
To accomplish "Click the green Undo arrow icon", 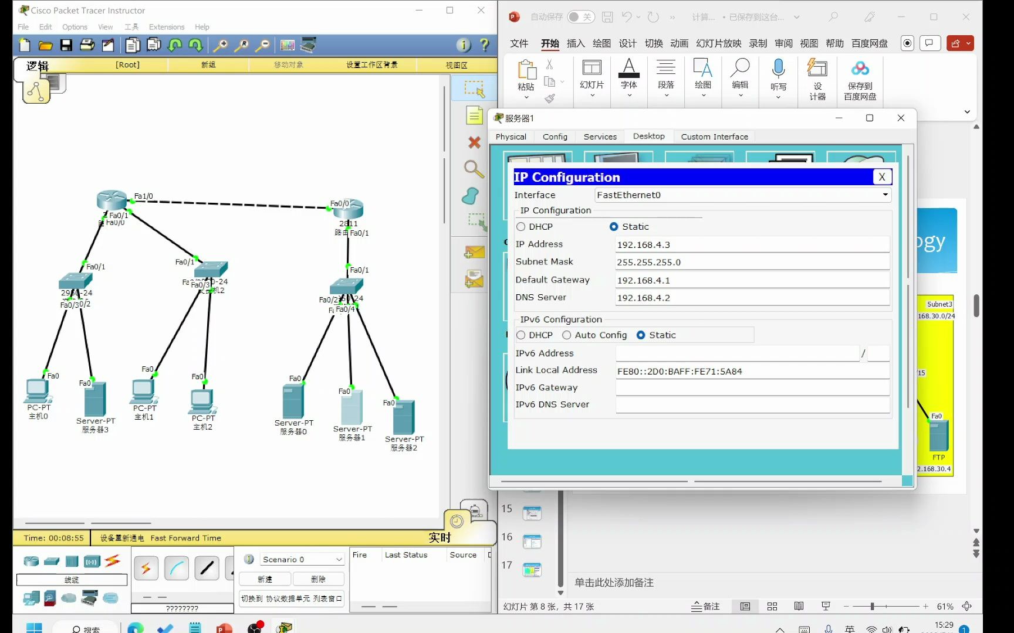I will (x=175, y=45).
